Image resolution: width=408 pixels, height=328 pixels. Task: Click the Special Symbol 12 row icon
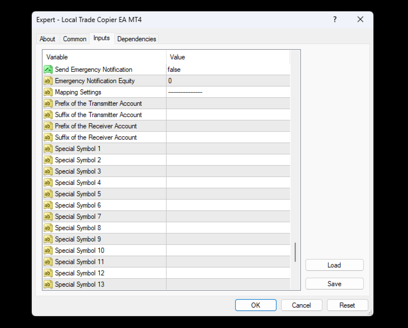click(48, 273)
